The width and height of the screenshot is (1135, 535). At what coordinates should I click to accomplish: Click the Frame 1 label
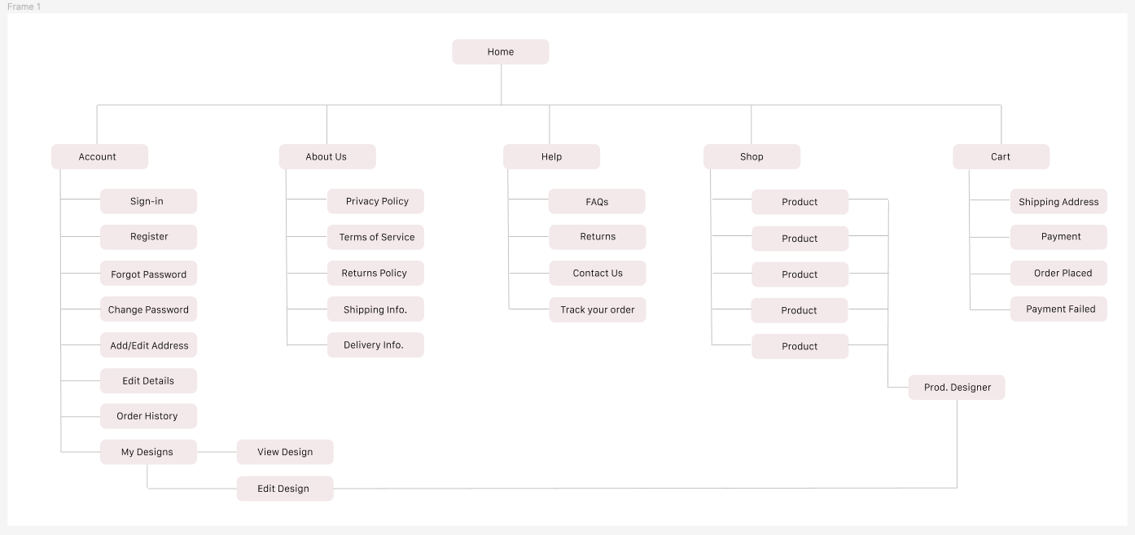point(24,7)
